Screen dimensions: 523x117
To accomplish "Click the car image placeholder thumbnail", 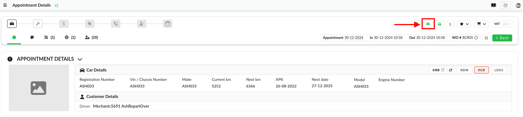I will pos(39,88).
